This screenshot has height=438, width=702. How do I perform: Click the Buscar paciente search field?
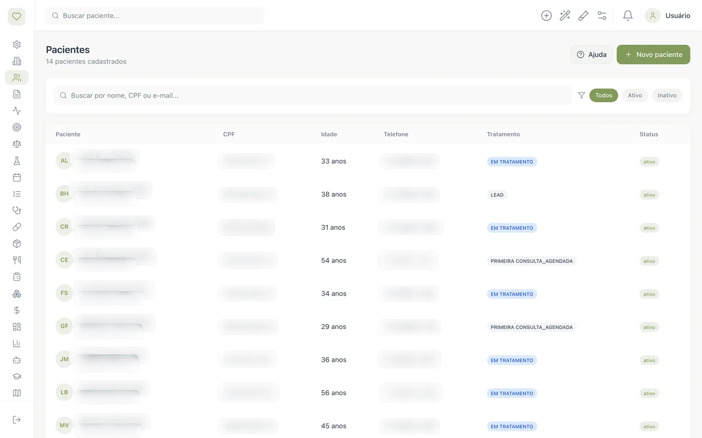point(155,16)
